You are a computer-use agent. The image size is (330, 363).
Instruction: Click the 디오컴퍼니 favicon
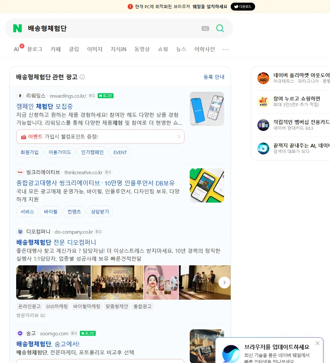[x=20, y=232]
